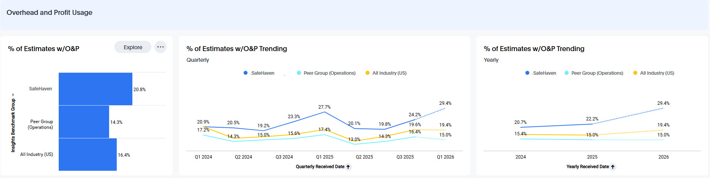
Task: Click the Explore button
Action: pos(133,47)
